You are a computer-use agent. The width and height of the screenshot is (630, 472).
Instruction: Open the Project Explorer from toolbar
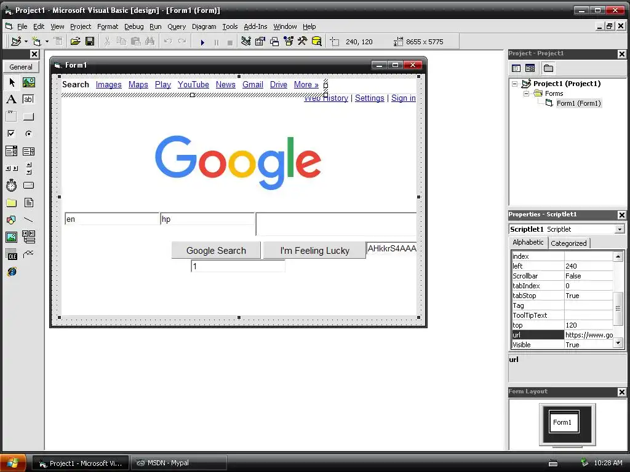click(246, 41)
